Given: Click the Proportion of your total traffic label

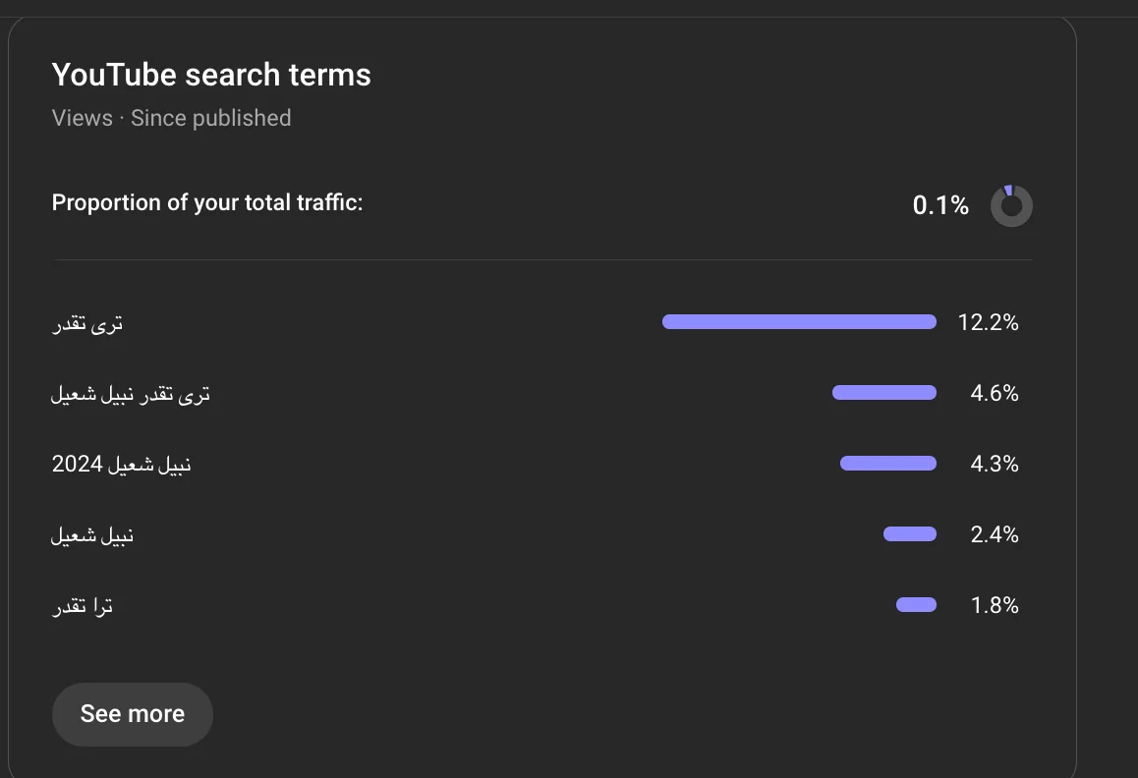Looking at the screenshot, I should 207,203.
